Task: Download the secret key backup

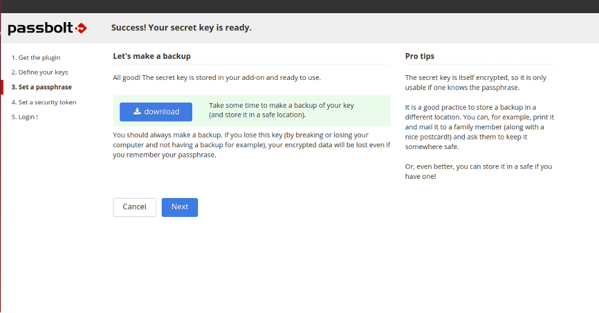Action: point(156,112)
